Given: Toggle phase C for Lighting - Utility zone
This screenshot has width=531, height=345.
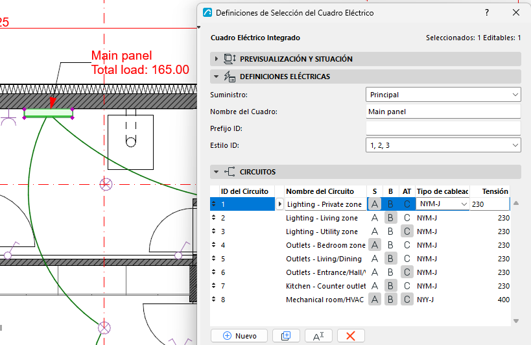Looking at the screenshot, I should coord(407,232).
